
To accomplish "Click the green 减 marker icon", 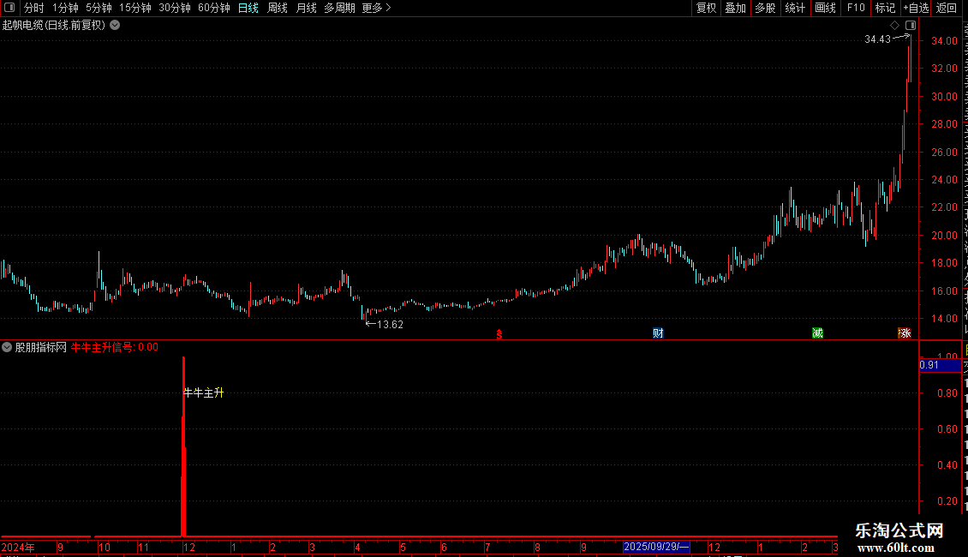I will [x=817, y=333].
